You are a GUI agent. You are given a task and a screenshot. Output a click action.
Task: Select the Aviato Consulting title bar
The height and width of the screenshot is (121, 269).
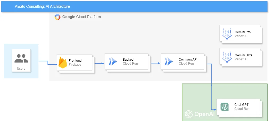134,6
